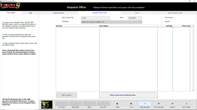Click the Customer combo box field

[x=111, y=22]
